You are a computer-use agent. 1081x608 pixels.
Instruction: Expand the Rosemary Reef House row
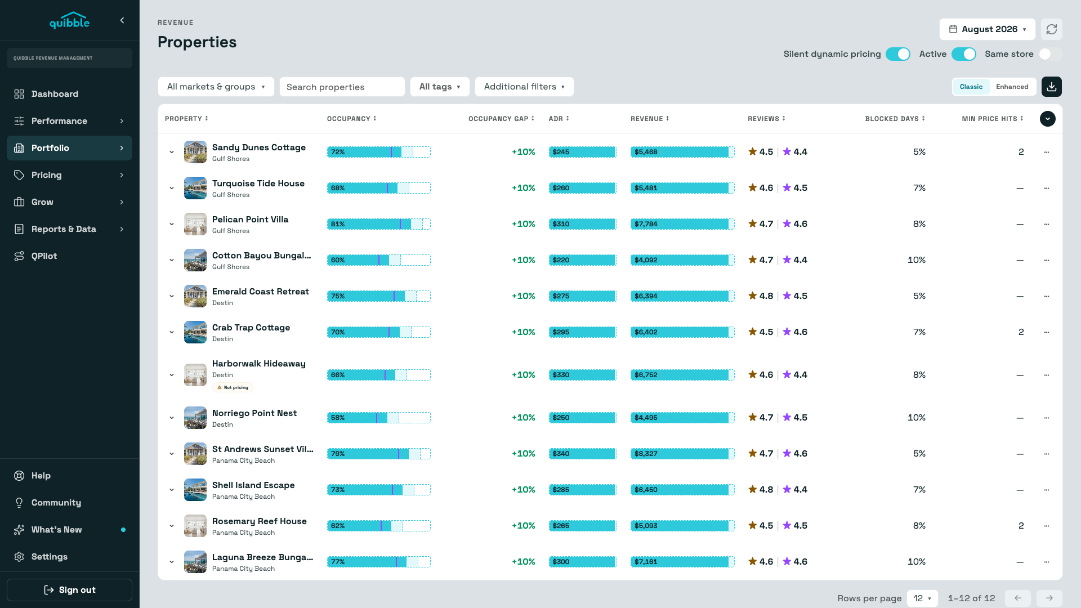click(172, 526)
